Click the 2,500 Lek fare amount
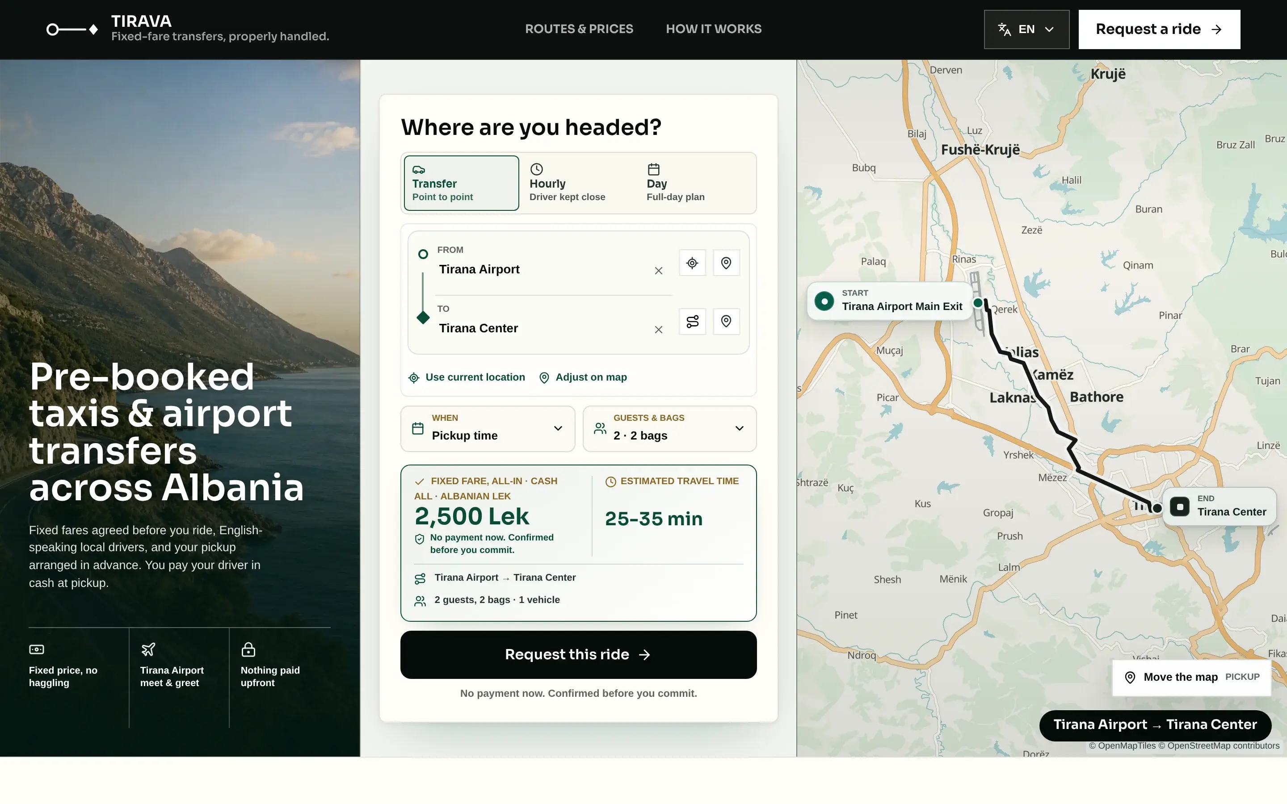Viewport: 1287px width, 804px height. [x=472, y=516]
